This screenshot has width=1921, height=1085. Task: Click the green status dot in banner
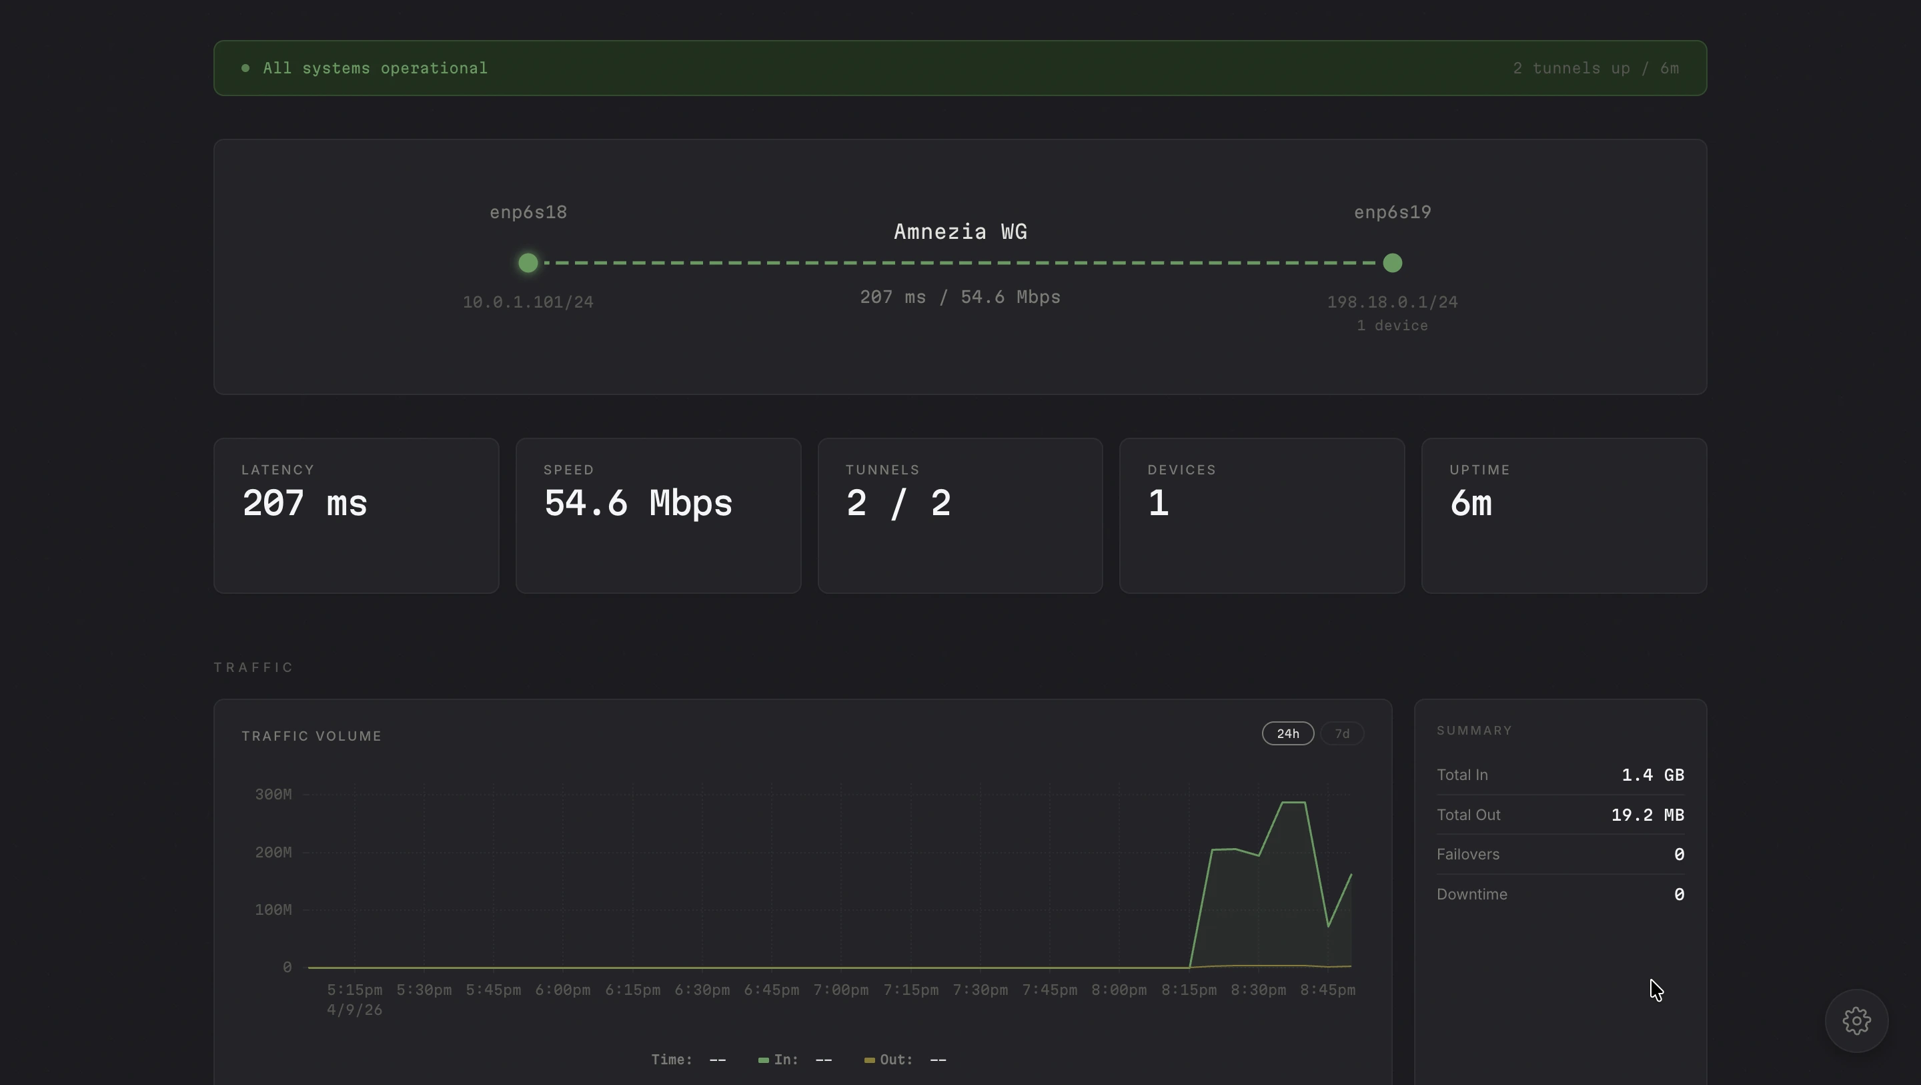(x=245, y=68)
